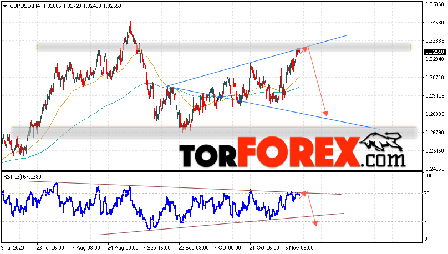The height and width of the screenshot is (254, 448).
Task: Open the GBPUSD chart dropdown triangle
Action: tap(5, 6)
